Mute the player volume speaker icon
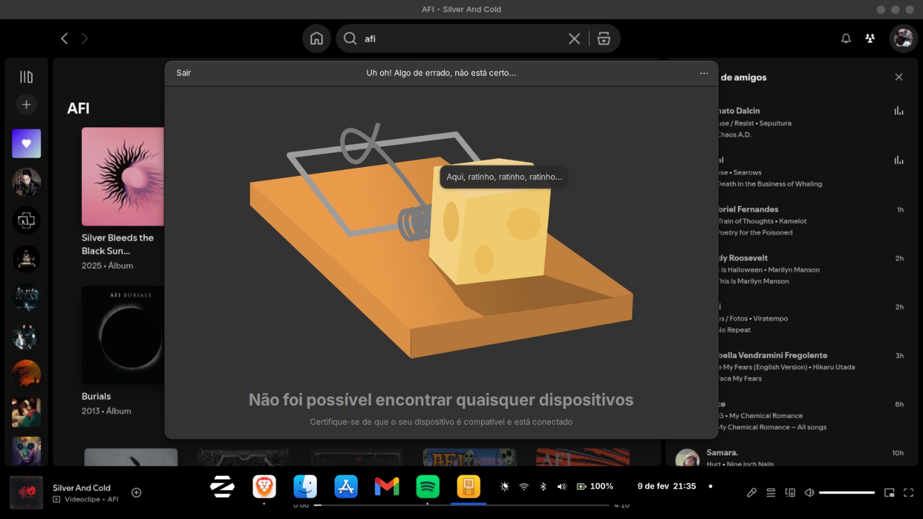Screen dimensions: 923x519 [809, 492]
